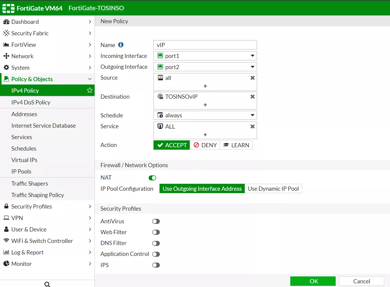Screen dimensions: 390x287
Task: Open the Schedule dropdown arrow
Action: (253, 115)
